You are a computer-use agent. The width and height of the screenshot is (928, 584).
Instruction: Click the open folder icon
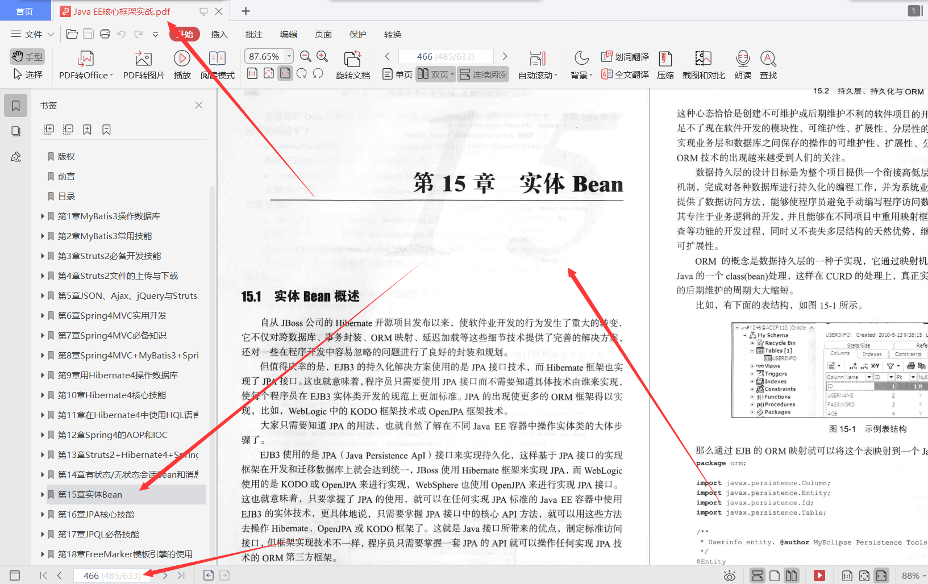[x=72, y=34]
